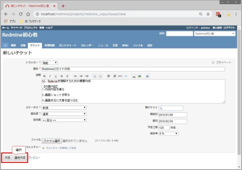Open the 設定 tab
Image resolution: width=242 pixels, height=170 pixels.
click(150, 46)
